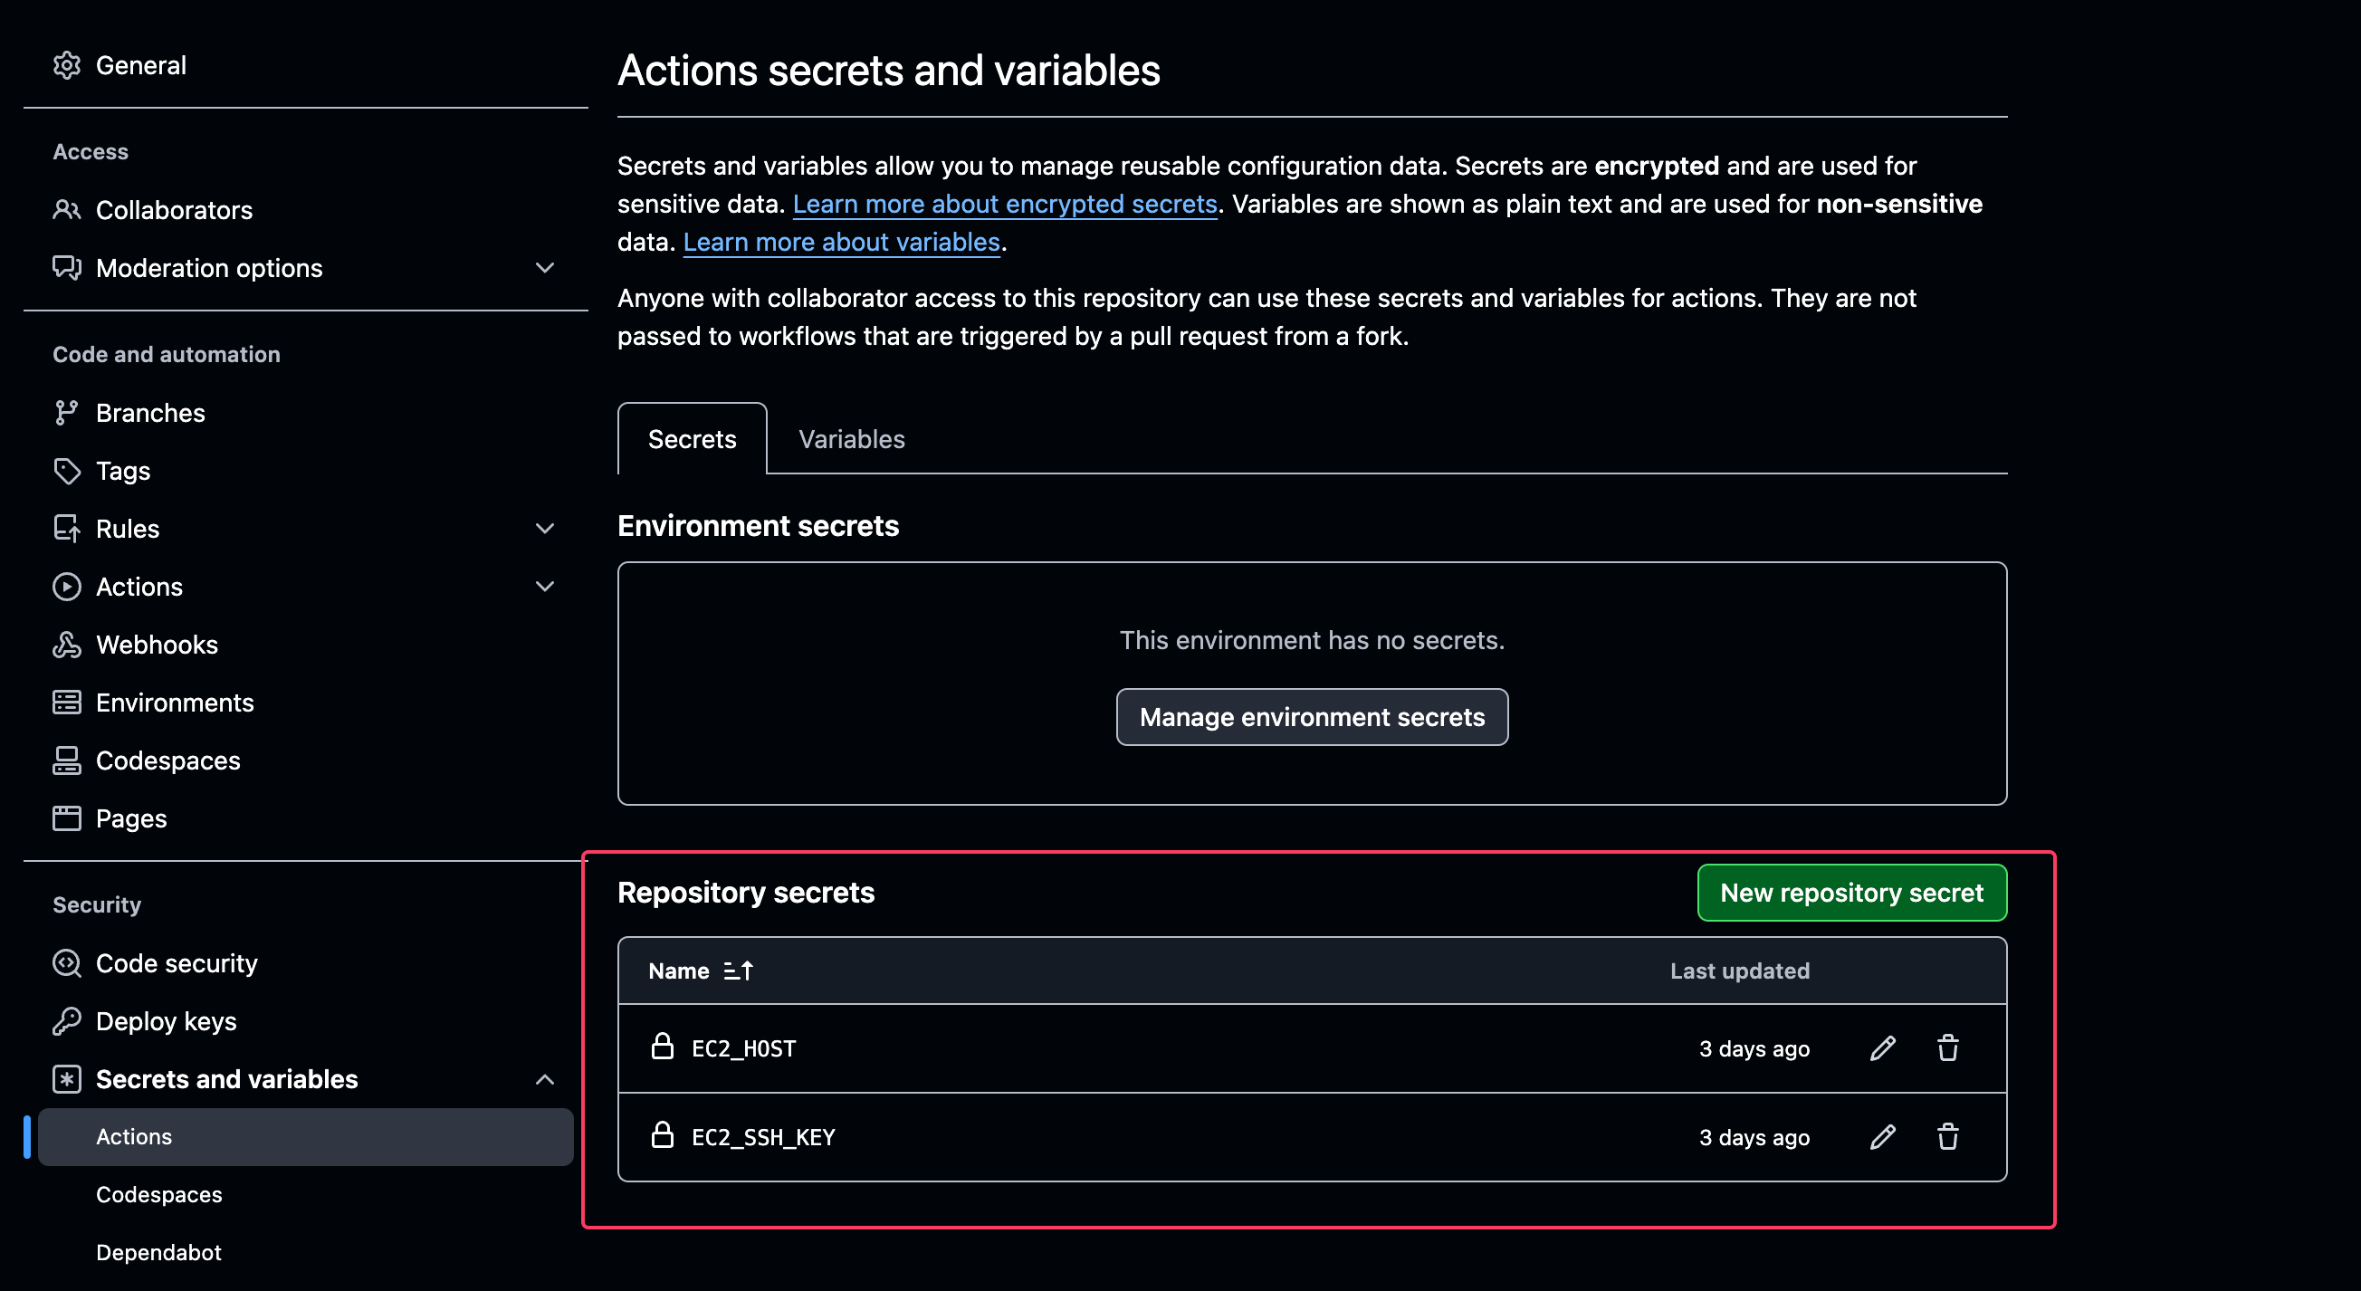Expand the Actions settings chevron
The width and height of the screenshot is (2361, 1291).
pos(544,587)
